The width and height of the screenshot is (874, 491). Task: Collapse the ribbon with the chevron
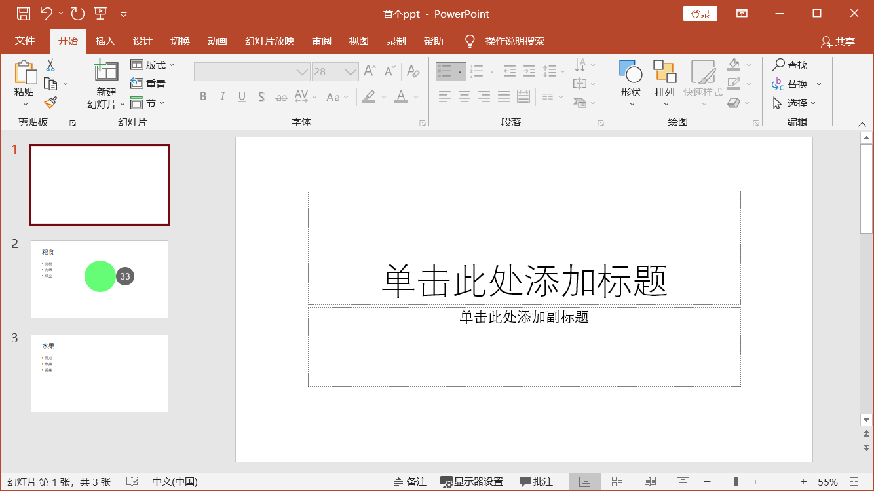pyautogui.click(x=862, y=124)
